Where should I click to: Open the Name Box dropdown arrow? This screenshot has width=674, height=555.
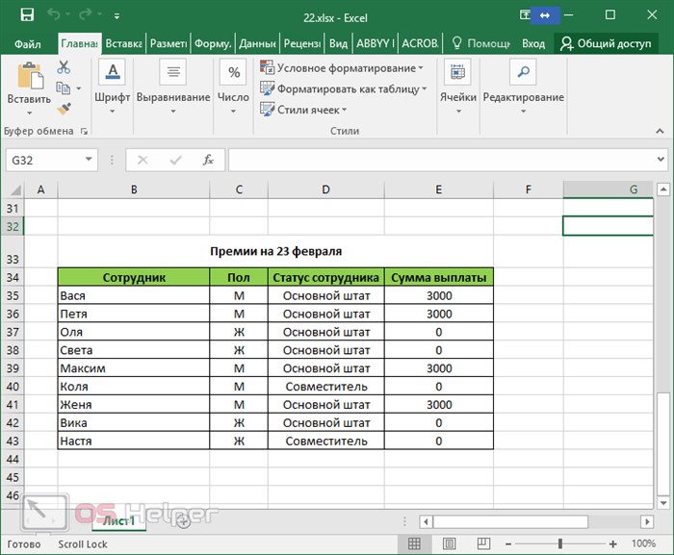tap(89, 160)
